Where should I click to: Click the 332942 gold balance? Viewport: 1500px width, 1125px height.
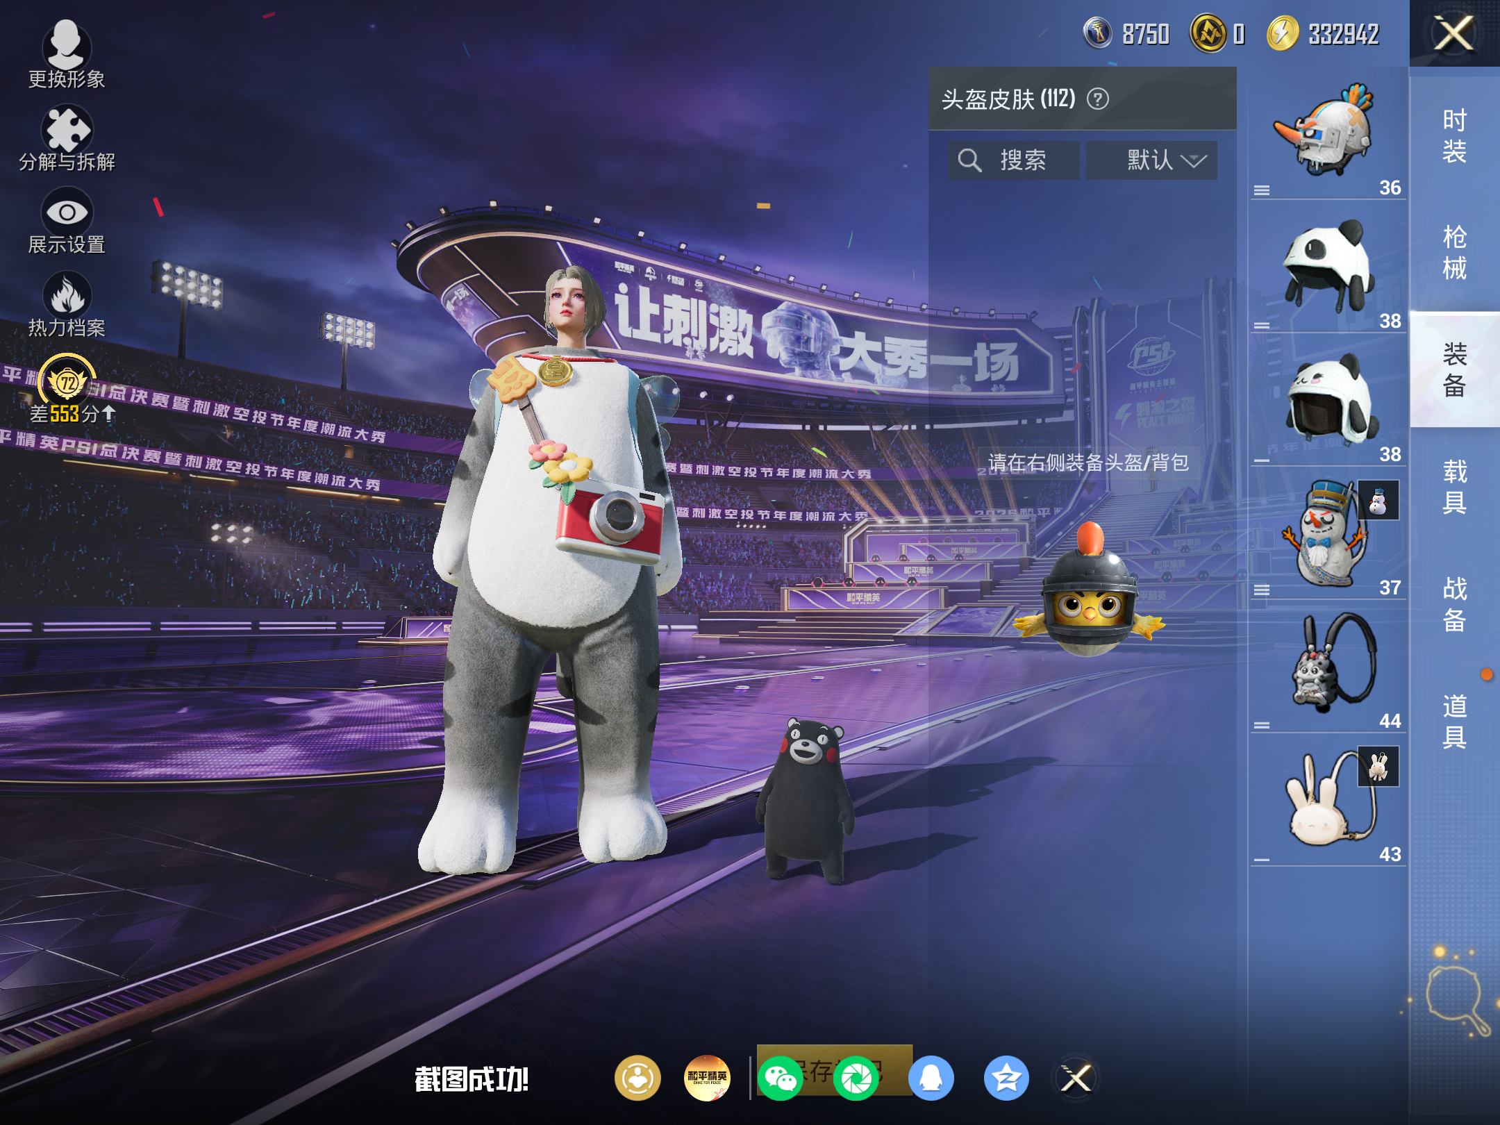tap(1344, 33)
